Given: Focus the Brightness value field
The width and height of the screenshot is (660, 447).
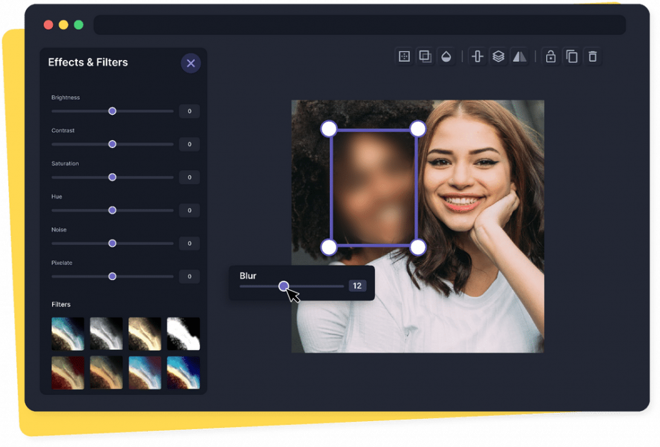Looking at the screenshot, I should click(189, 111).
